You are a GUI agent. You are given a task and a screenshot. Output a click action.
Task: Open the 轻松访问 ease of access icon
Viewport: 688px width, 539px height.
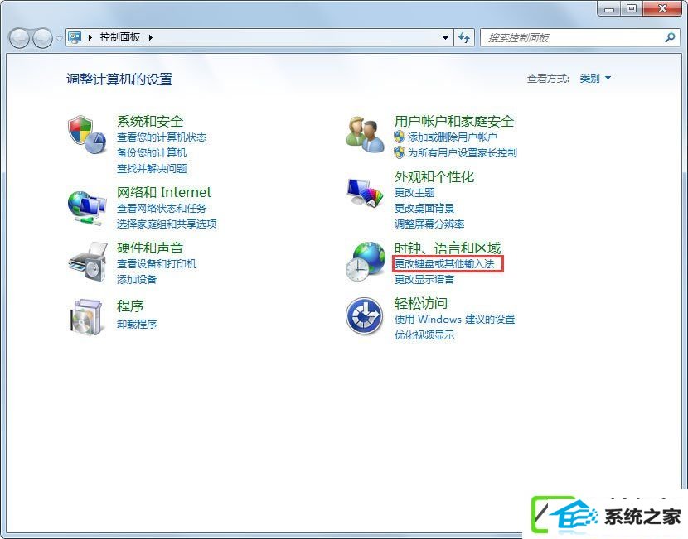(364, 316)
